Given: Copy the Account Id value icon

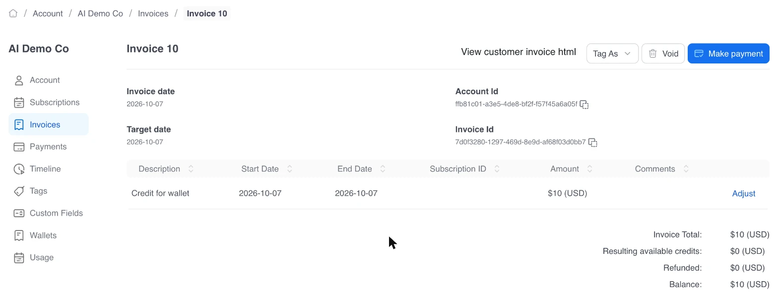Looking at the screenshot, I should pyautogui.click(x=584, y=105).
